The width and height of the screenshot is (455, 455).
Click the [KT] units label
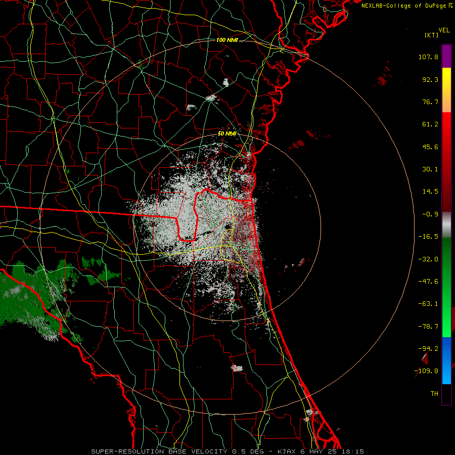431,35
